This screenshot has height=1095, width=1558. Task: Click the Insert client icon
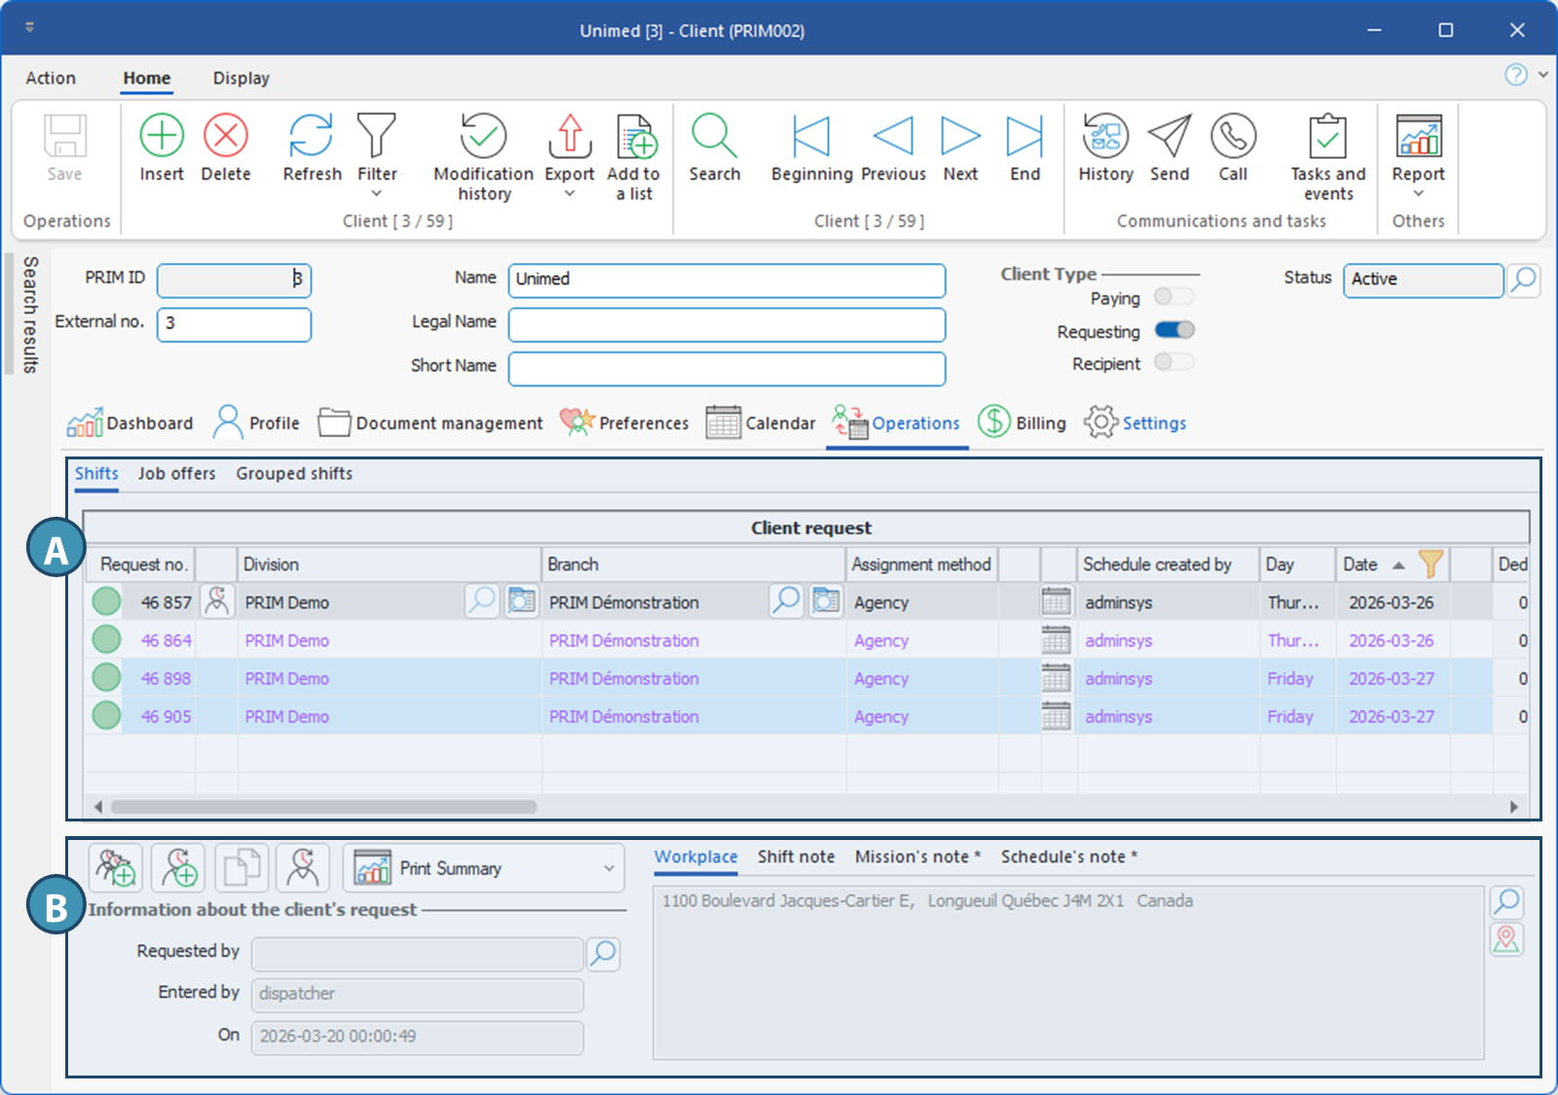click(x=162, y=136)
